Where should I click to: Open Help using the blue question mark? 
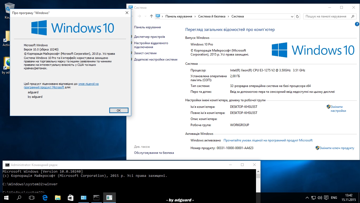[357, 24]
